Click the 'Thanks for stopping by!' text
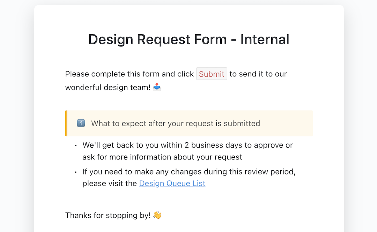The image size is (377, 232). [x=108, y=216]
